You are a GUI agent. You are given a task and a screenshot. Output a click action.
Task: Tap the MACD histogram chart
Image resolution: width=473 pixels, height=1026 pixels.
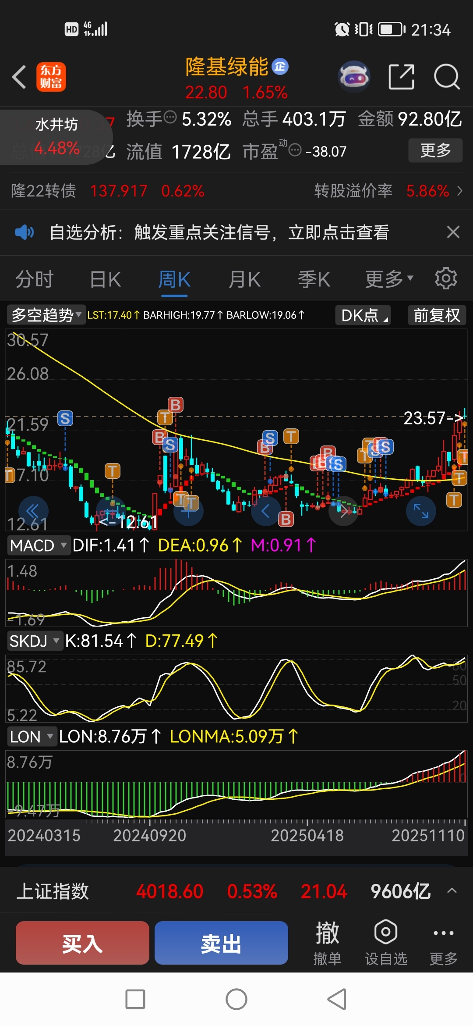236,593
